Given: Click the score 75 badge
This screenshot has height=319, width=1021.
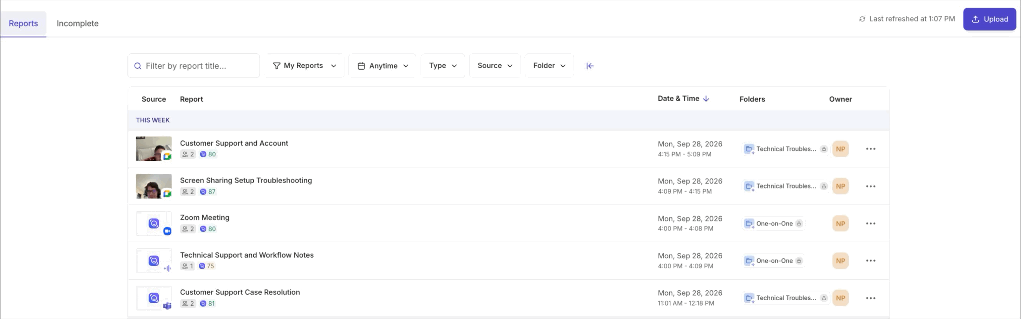Looking at the screenshot, I should click(206, 266).
